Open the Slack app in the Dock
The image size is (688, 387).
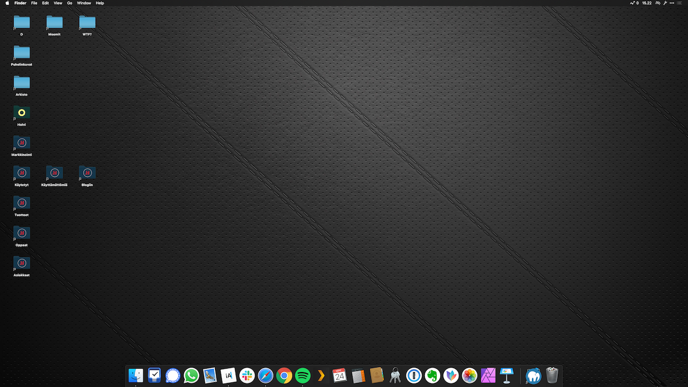(x=247, y=376)
